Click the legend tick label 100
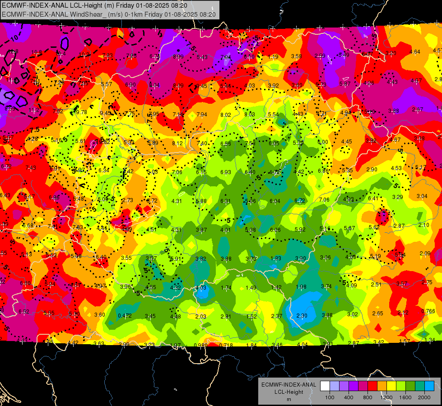Screen dimensions: 442x406 [x=330, y=397]
